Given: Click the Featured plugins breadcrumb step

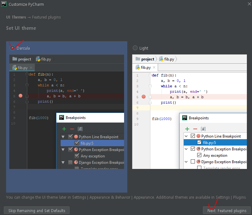Looking at the screenshot, I should pyautogui.click(x=46, y=17).
